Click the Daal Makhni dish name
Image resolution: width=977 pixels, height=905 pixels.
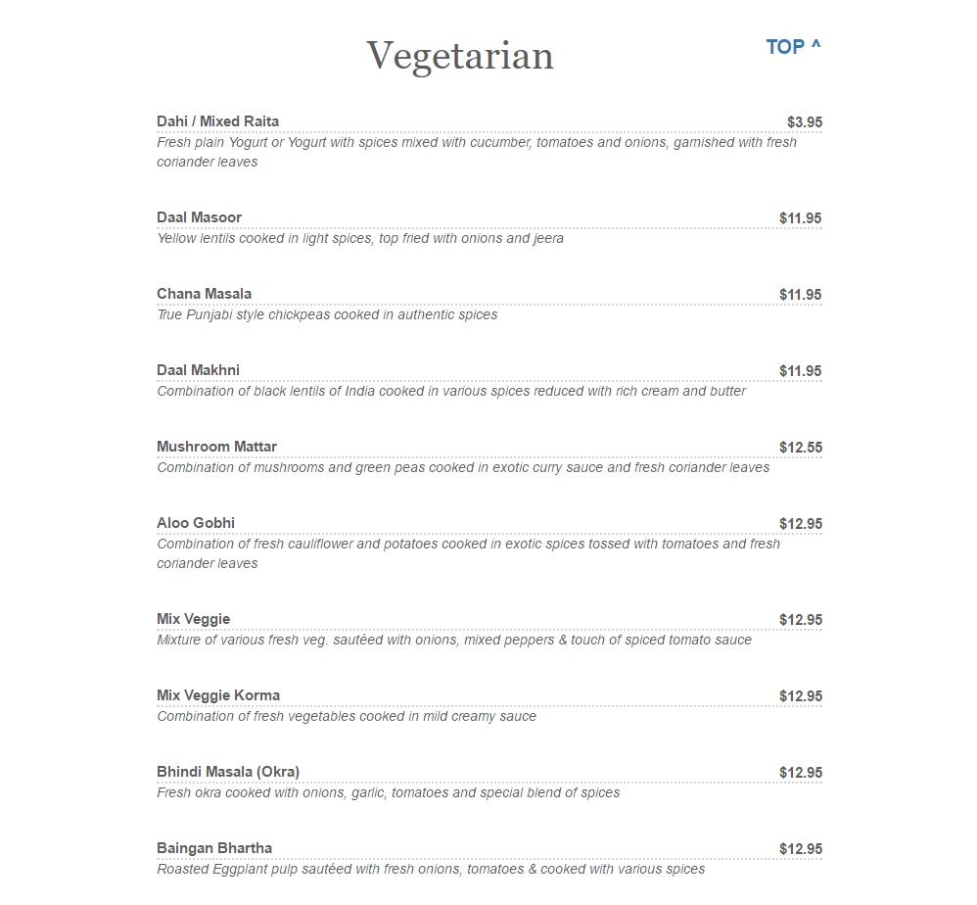(x=198, y=370)
